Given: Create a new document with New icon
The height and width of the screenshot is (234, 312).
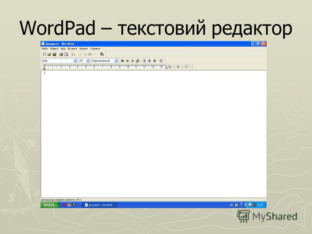Looking at the screenshot, I should point(44,54).
